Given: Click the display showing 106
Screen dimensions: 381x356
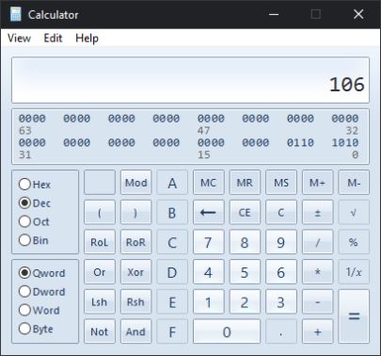Looking at the screenshot, I should (190, 80).
